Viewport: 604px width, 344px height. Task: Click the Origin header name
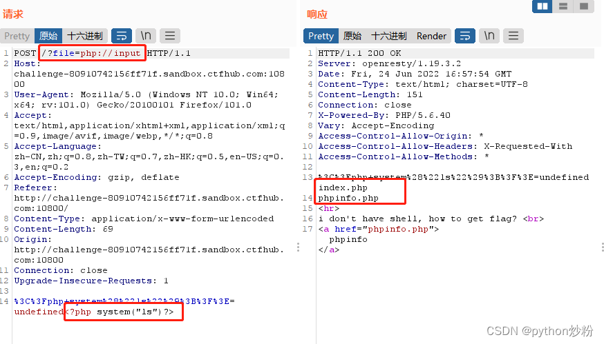[x=32, y=239]
